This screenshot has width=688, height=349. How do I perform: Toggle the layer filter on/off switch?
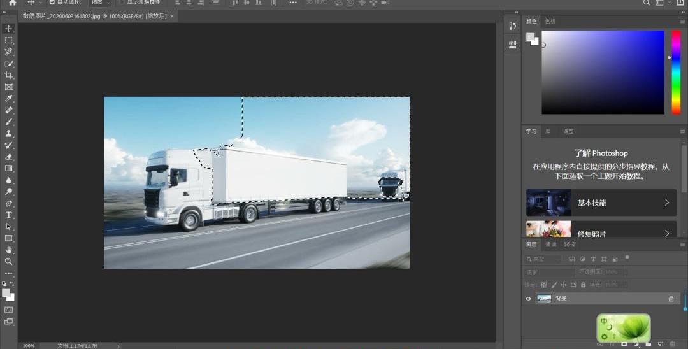tap(627, 258)
